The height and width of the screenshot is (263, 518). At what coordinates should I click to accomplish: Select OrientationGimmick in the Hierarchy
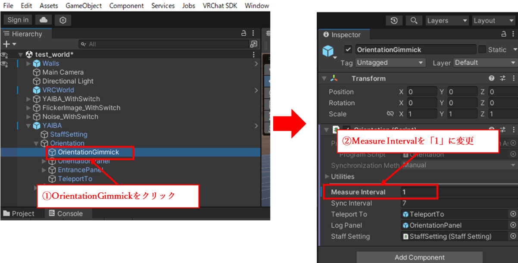coord(88,152)
